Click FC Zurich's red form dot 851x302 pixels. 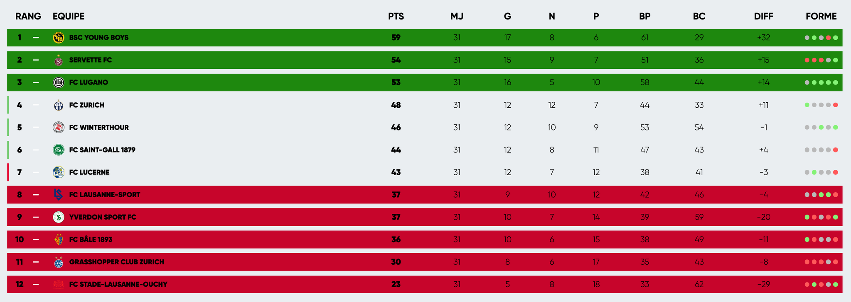click(836, 105)
